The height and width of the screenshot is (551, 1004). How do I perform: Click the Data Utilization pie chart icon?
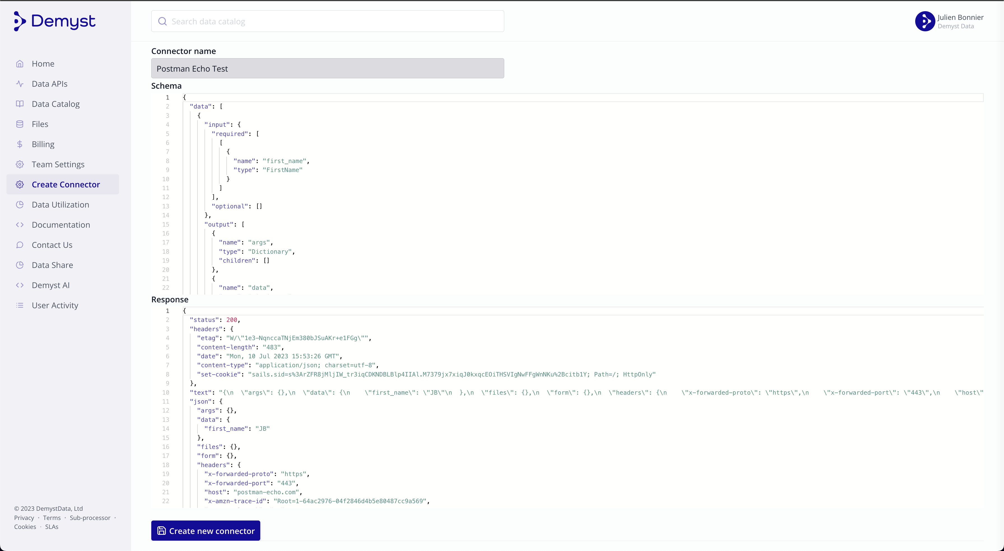[20, 205]
